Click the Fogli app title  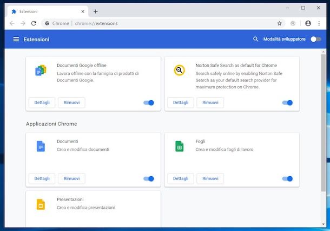point(200,142)
